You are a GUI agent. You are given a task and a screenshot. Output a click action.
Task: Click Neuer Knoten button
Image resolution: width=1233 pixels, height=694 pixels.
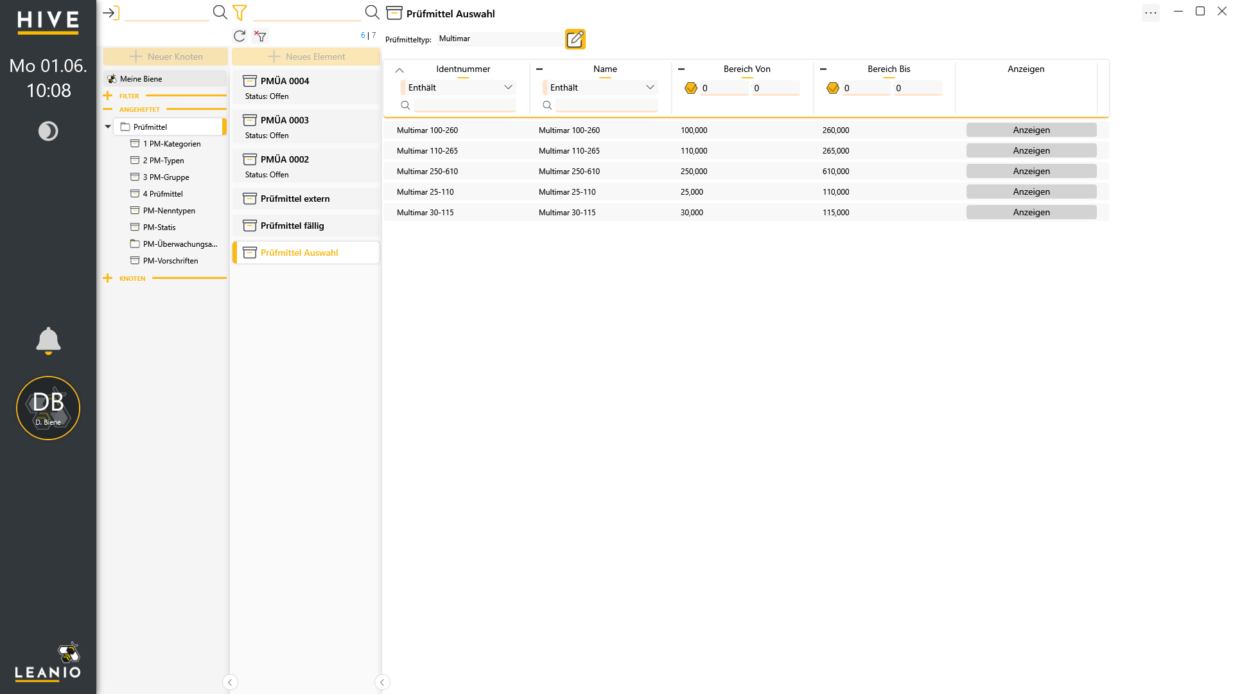coord(166,57)
